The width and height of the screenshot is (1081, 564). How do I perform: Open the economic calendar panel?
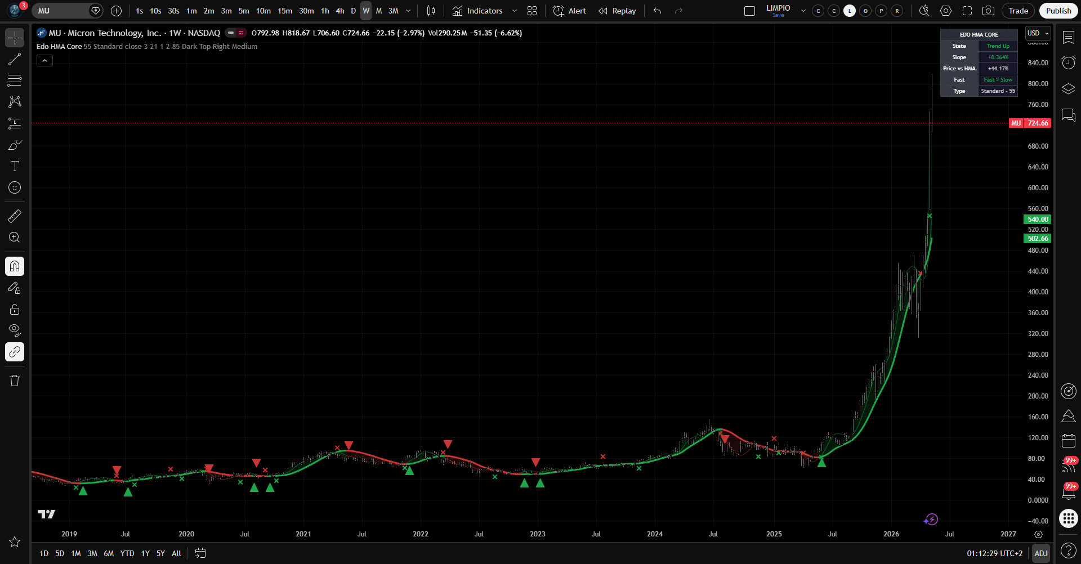pos(1068,440)
